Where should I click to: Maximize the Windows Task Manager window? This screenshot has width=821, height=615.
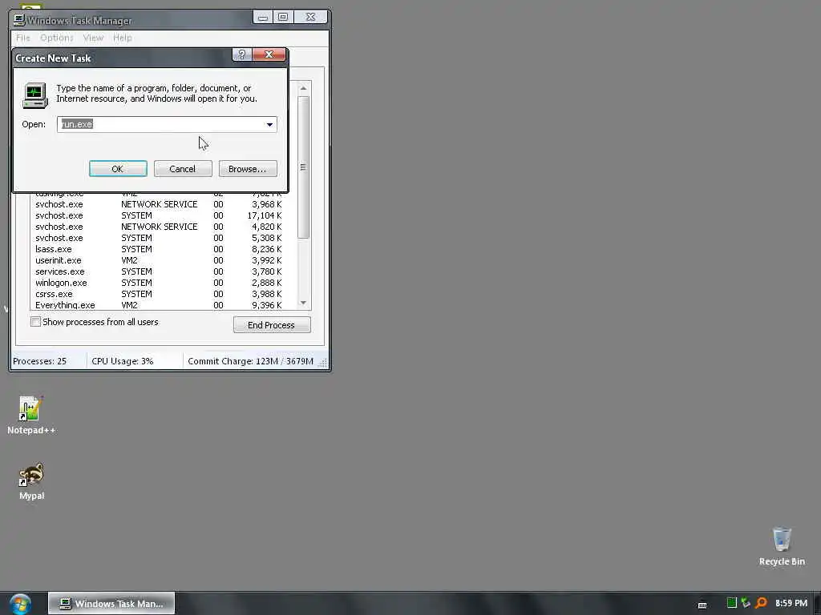pyautogui.click(x=283, y=18)
